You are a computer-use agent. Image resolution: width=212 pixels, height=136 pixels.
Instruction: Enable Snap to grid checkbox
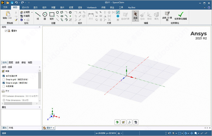click(x=4, y=79)
